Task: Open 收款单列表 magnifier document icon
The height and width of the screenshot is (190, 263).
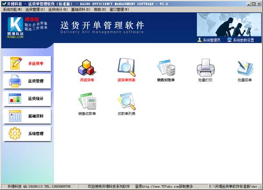Action: click(127, 101)
